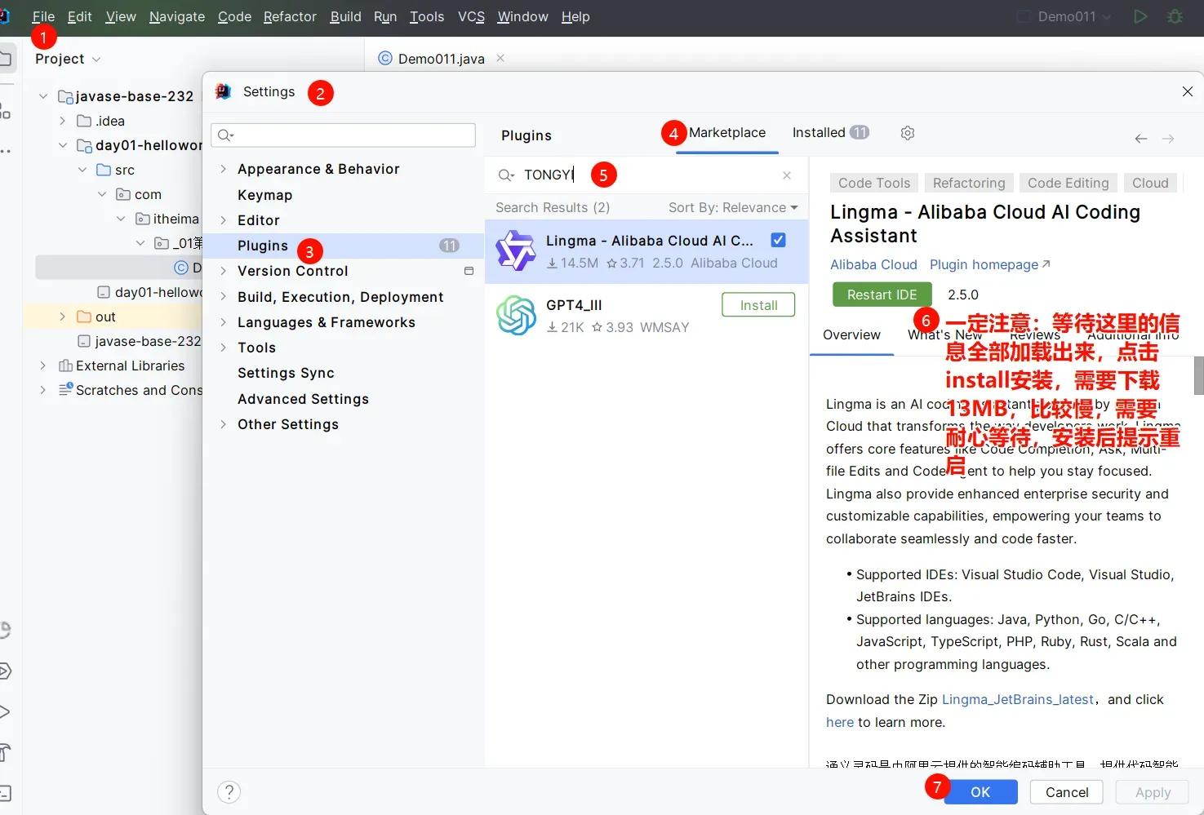Open the Alibaba Cloud vendor link
Image resolution: width=1204 pixels, height=815 pixels.
873,264
